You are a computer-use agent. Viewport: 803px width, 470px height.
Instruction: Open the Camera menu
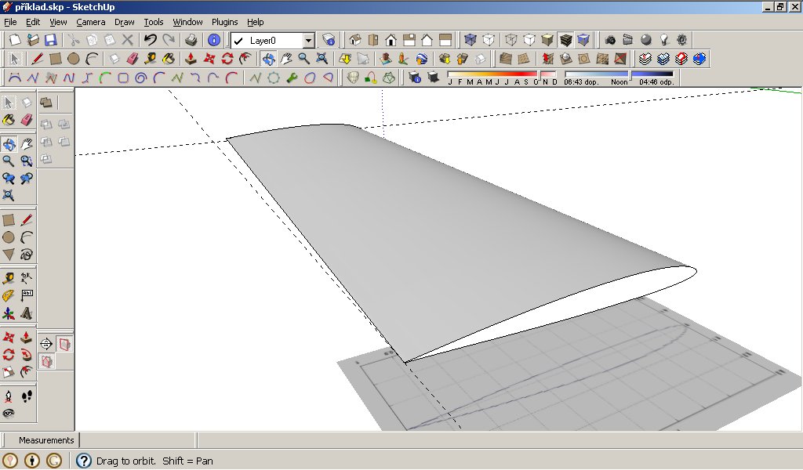pyautogui.click(x=91, y=22)
